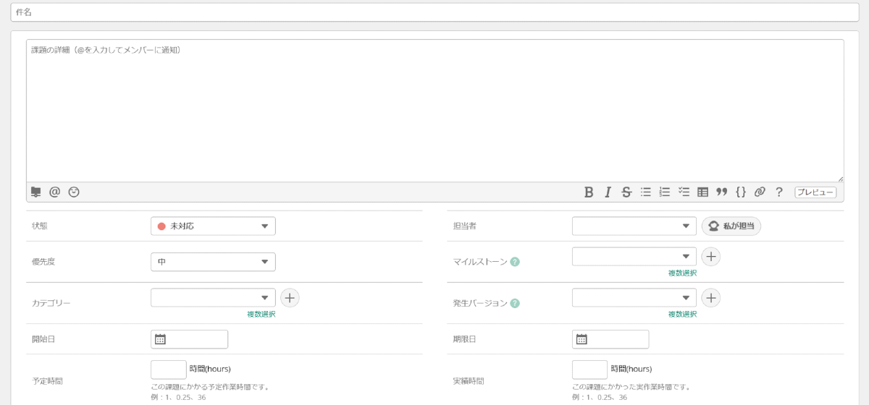The width and height of the screenshot is (869, 405).
Task: Open the 開始日 calendar picker
Action: [161, 339]
